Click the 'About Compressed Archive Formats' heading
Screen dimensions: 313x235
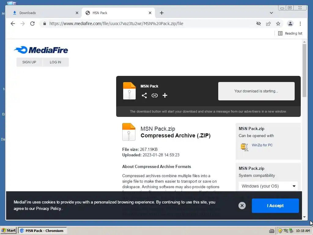click(156, 167)
